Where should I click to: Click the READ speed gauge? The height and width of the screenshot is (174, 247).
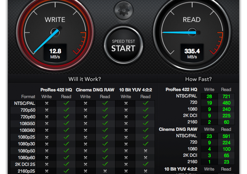point(192,33)
